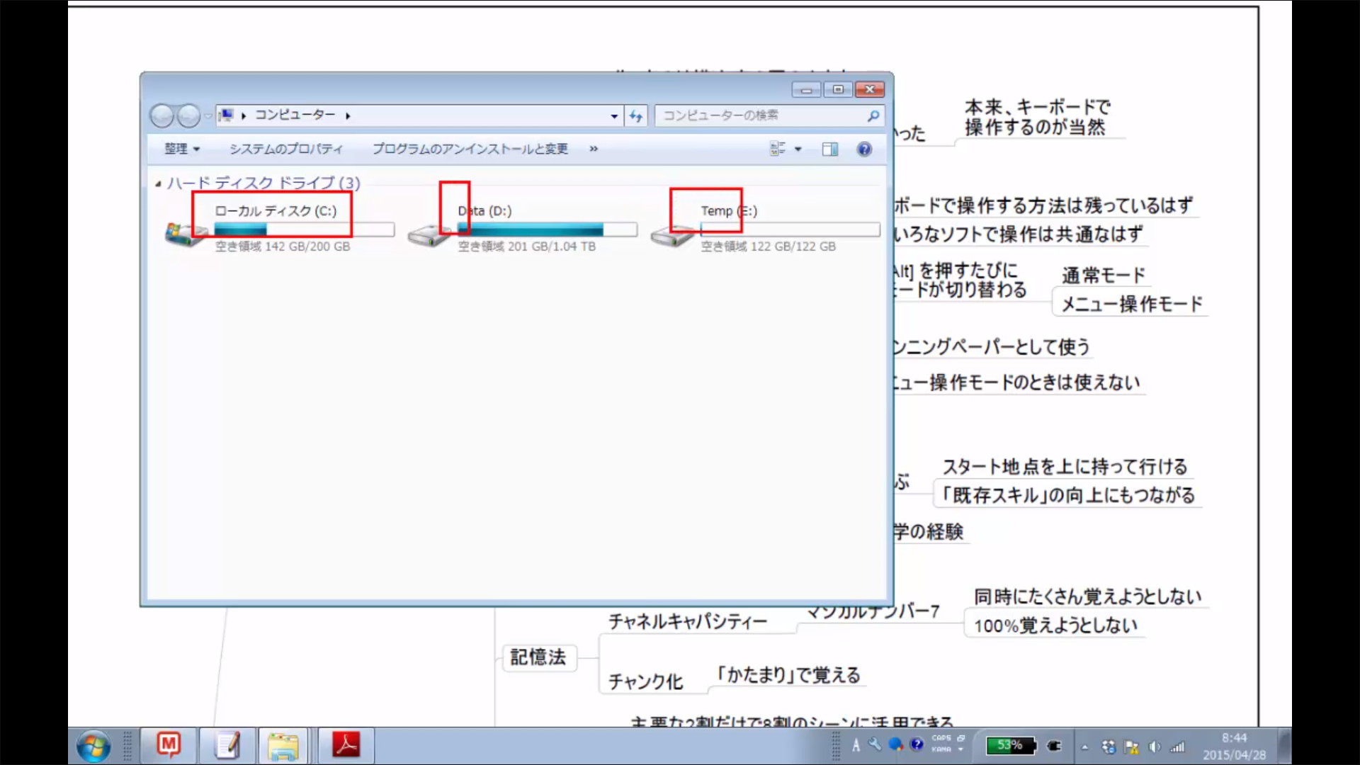Select the Data (D:) drive icon
The width and height of the screenshot is (1360, 765).
click(x=428, y=234)
